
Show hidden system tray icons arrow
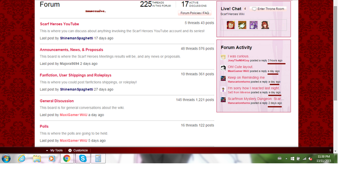(286, 159)
